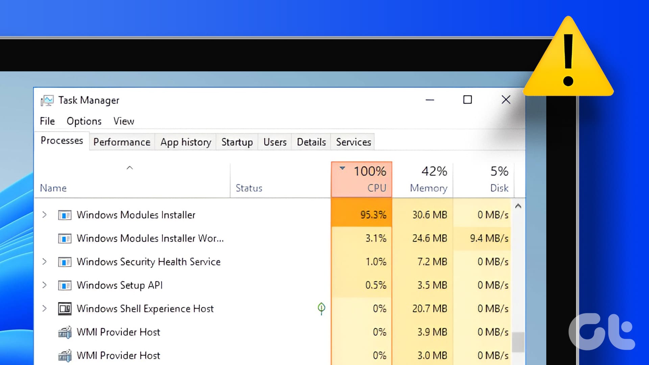Switch to the Startup tab

pos(237,142)
